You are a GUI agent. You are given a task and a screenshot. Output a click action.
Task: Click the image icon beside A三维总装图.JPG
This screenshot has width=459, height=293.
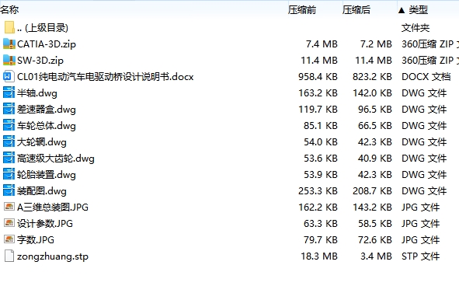pyautogui.click(x=9, y=207)
